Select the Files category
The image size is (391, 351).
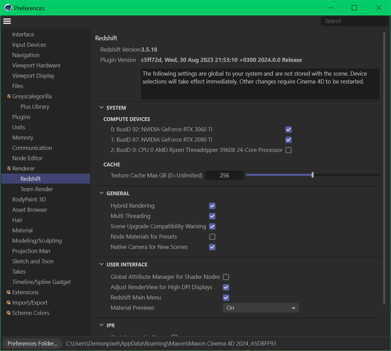click(18, 86)
